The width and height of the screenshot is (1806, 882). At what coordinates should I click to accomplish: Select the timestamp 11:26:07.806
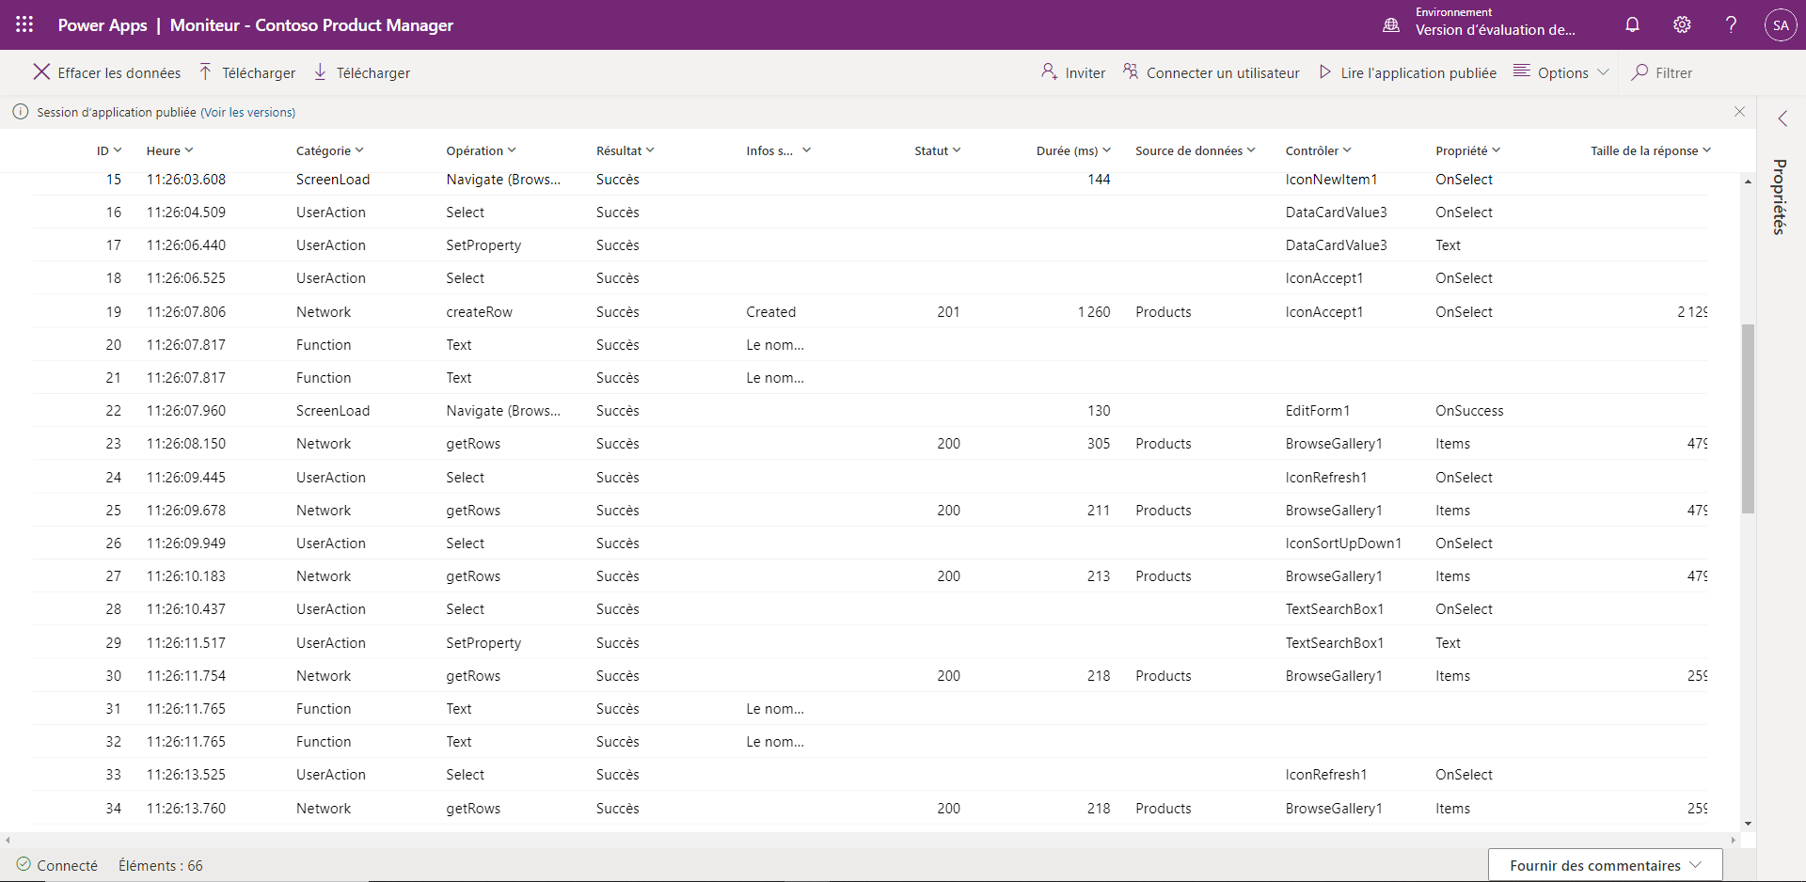pyautogui.click(x=186, y=312)
